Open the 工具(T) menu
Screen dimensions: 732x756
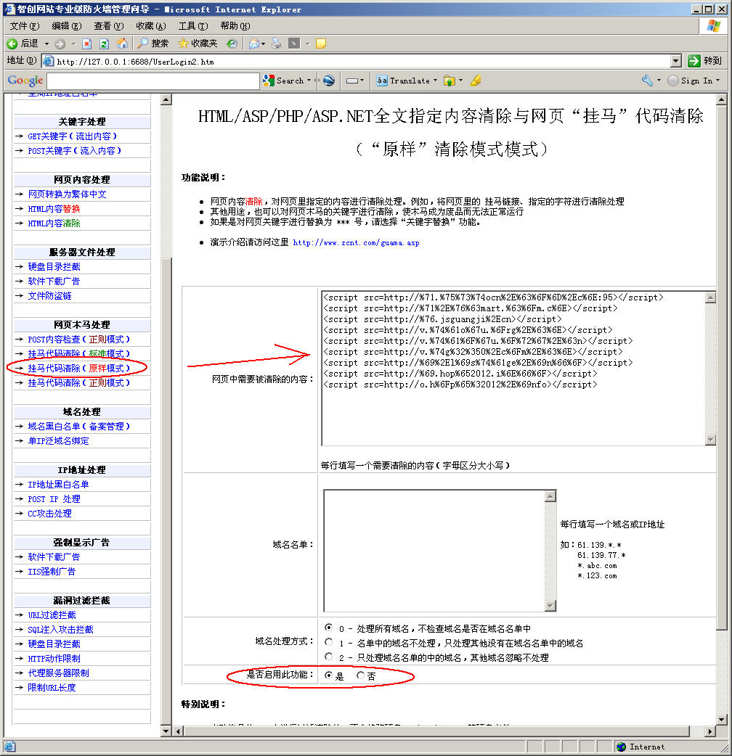pyautogui.click(x=192, y=26)
